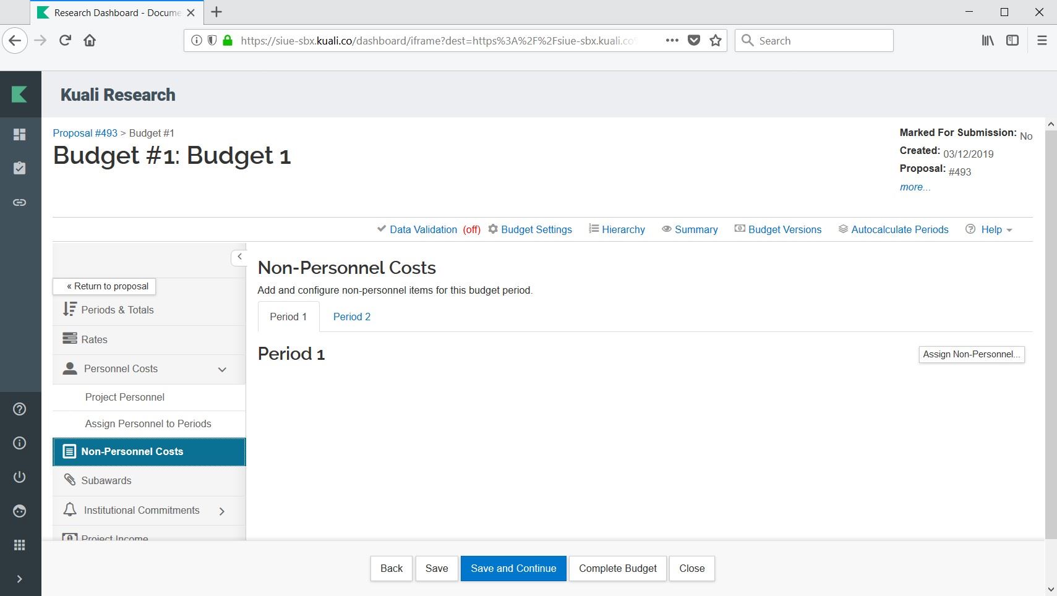This screenshot has width=1057, height=596.
Task: Select Subawards in the budget menu
Action: 106,480
